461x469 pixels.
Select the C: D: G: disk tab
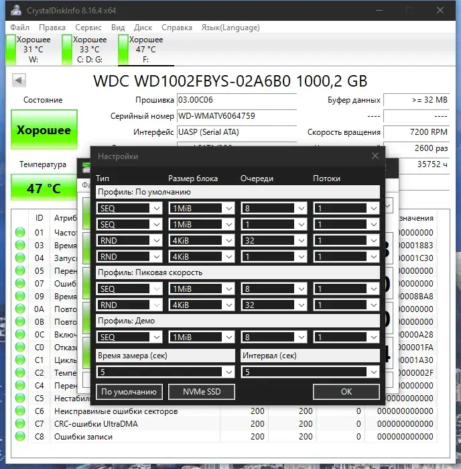coord(85,50)
